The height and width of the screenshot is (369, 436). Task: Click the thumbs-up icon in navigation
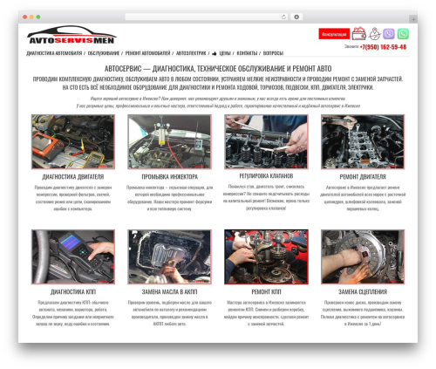pyautogui.click(x=215, y=53)
